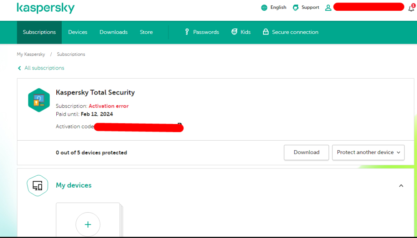
Task: Click the My devices hexagon icon
Action: tap(38, 186)
